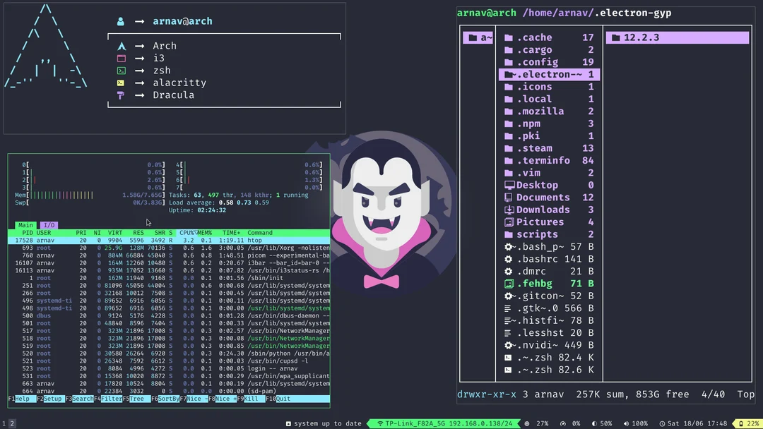Switch to the I/O tab in htop

48,224
